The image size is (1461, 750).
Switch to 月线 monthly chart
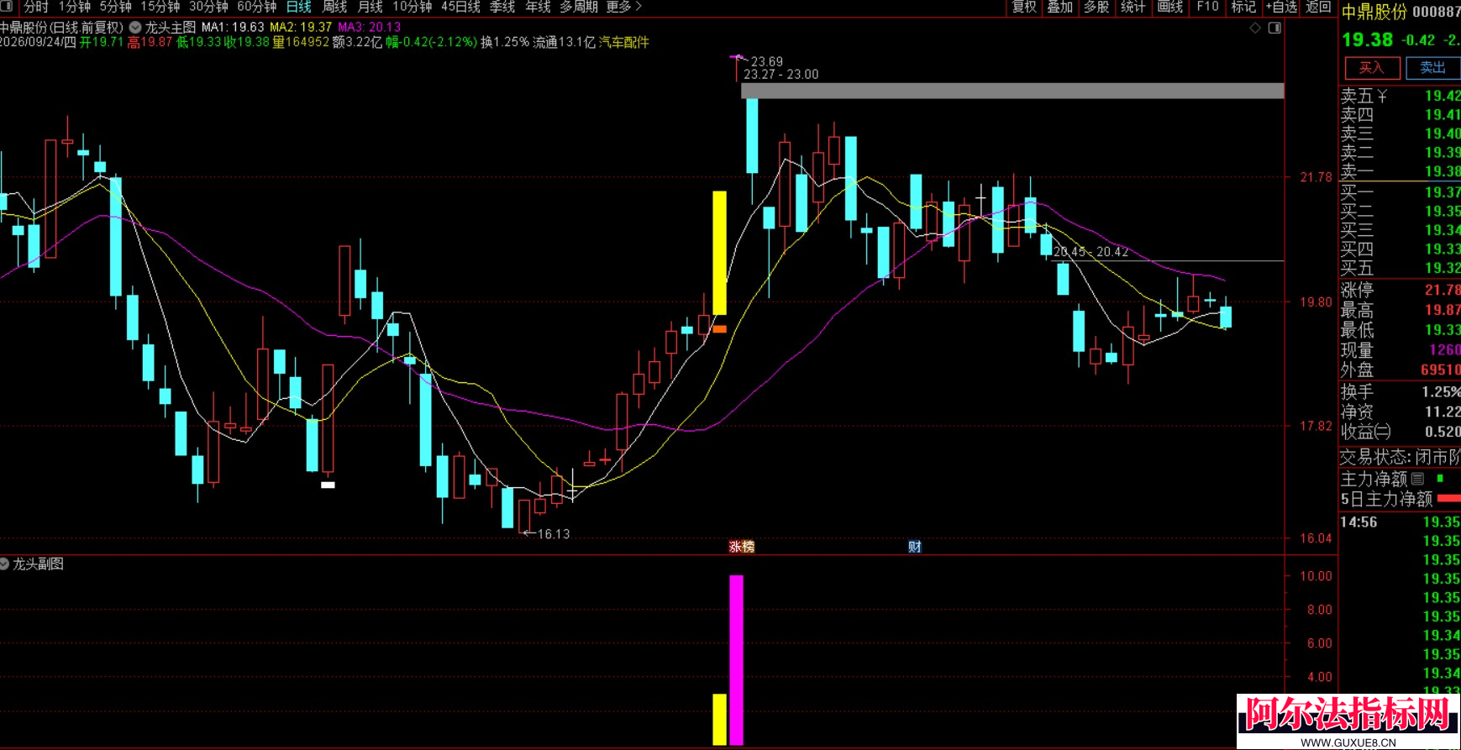(371, 7)
